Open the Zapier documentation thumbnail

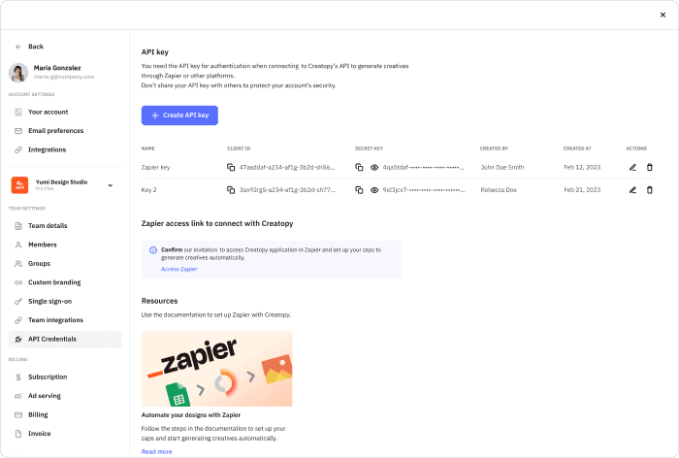(x=216, y=369)
